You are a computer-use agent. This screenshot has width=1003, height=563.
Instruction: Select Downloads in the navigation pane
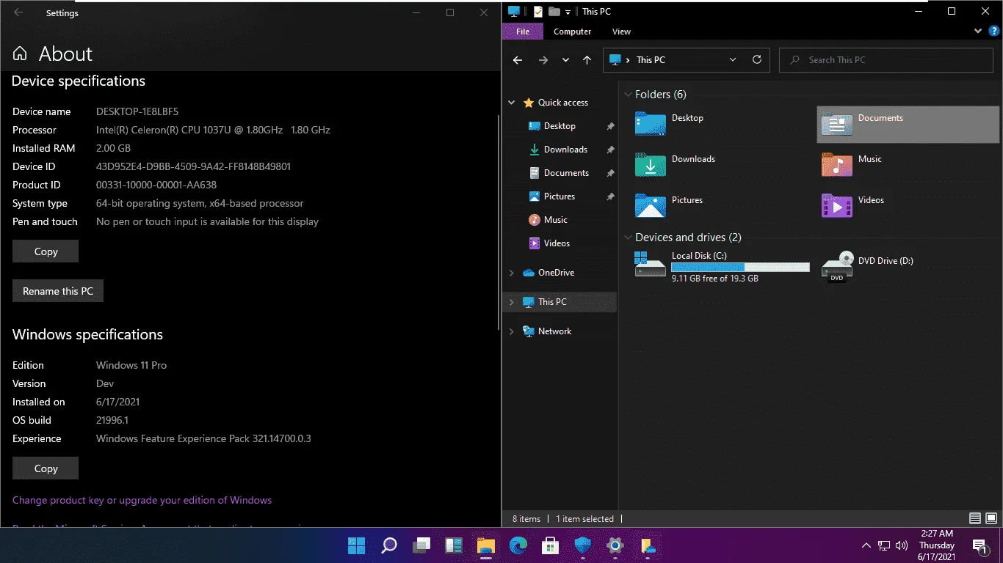565,150
